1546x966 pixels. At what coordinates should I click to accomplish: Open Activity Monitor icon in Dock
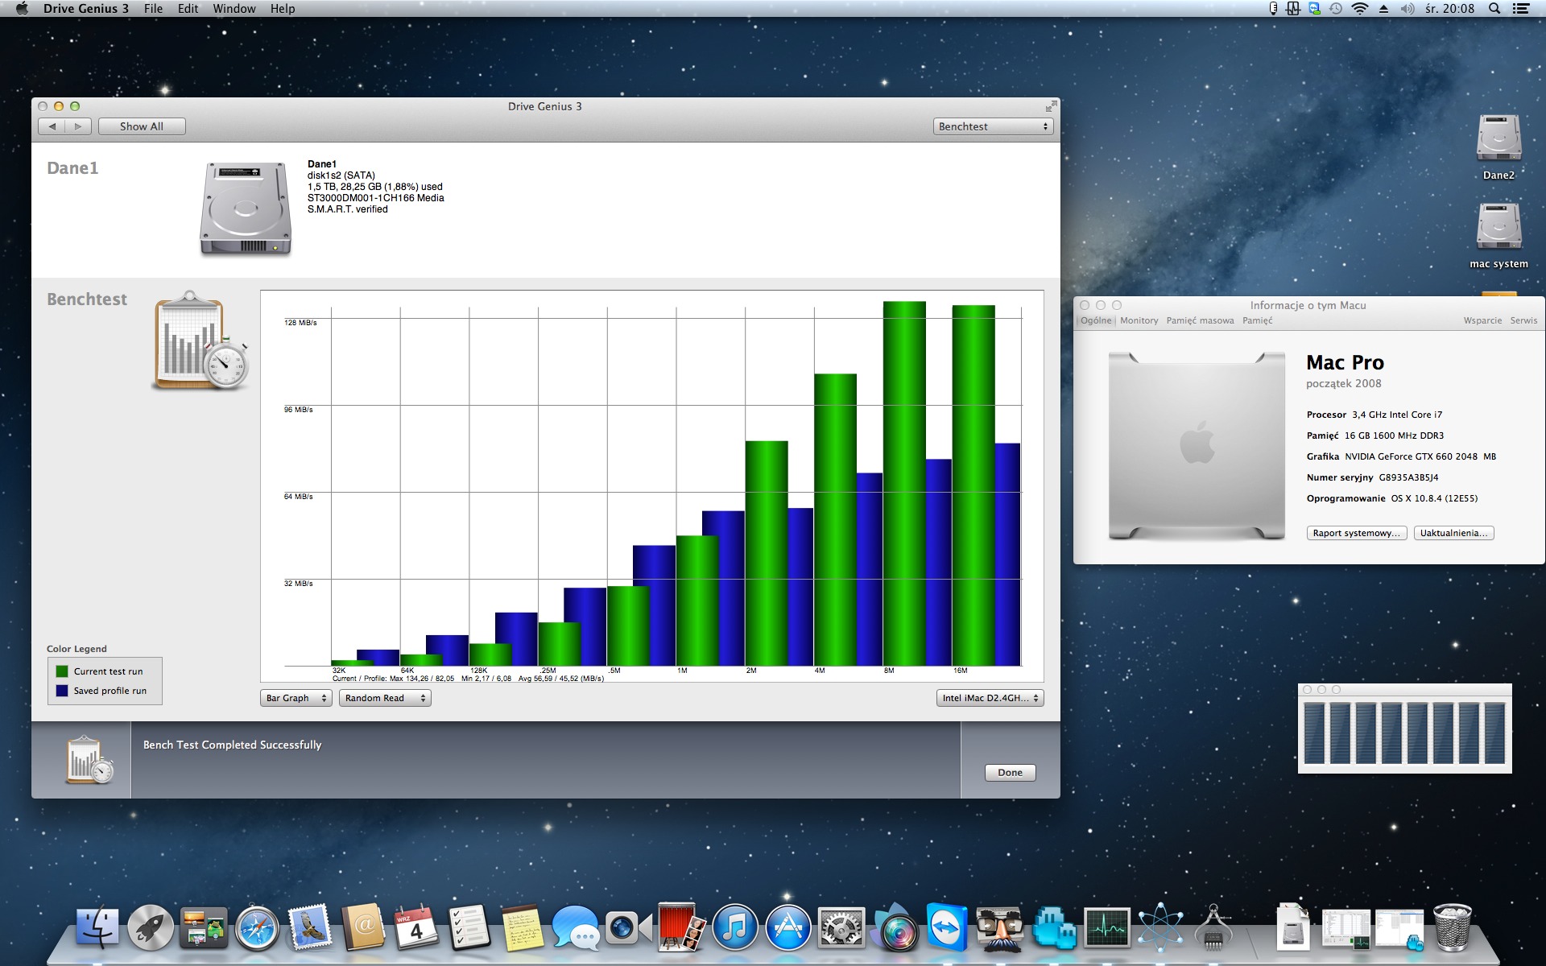pyautogui.click(x=1107, y=927)
